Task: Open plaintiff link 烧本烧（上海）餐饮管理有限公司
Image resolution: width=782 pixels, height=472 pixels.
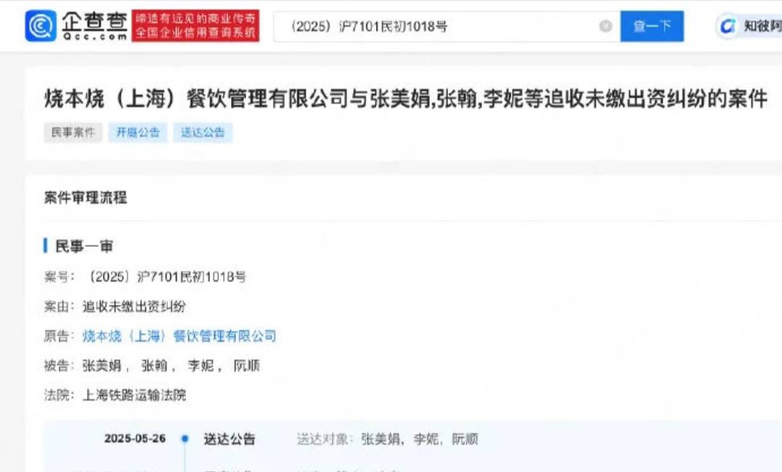Action: tap(179, 336)
